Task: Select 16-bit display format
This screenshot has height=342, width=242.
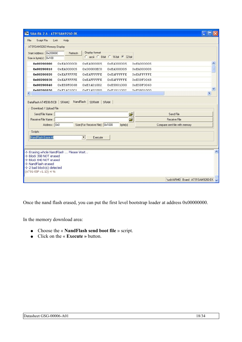Action: click(x=110, y=57)
